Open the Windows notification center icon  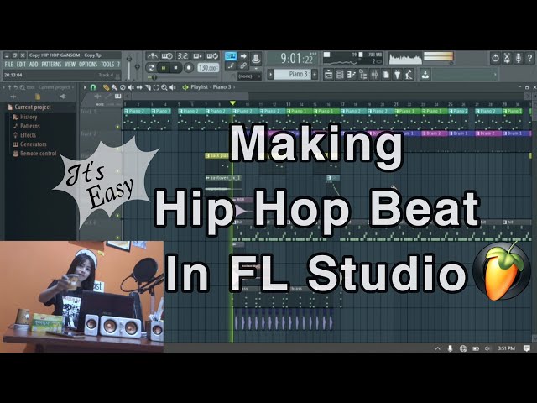527,348
